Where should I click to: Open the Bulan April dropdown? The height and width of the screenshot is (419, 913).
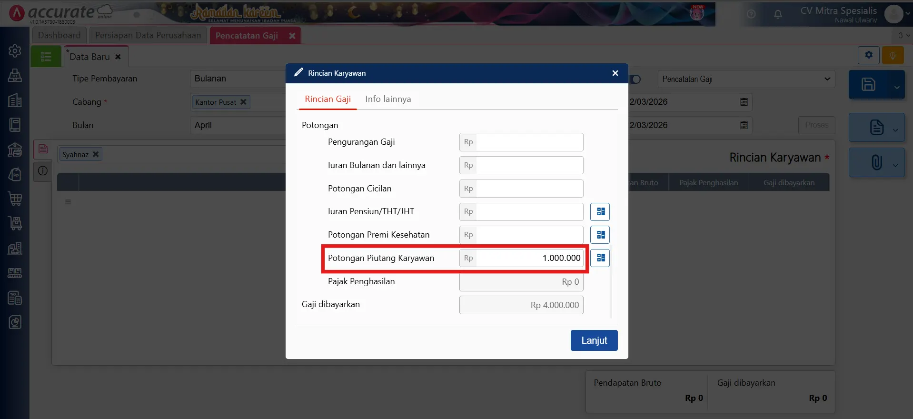coord(238,125)
